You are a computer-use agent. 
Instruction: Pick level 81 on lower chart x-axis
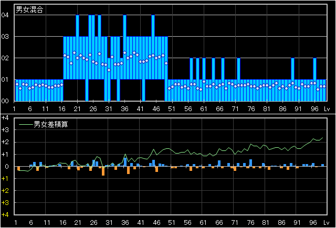tap(266, 223)
